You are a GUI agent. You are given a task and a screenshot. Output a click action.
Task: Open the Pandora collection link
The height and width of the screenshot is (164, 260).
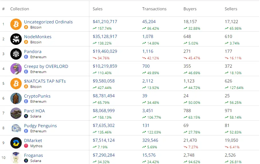33,51
